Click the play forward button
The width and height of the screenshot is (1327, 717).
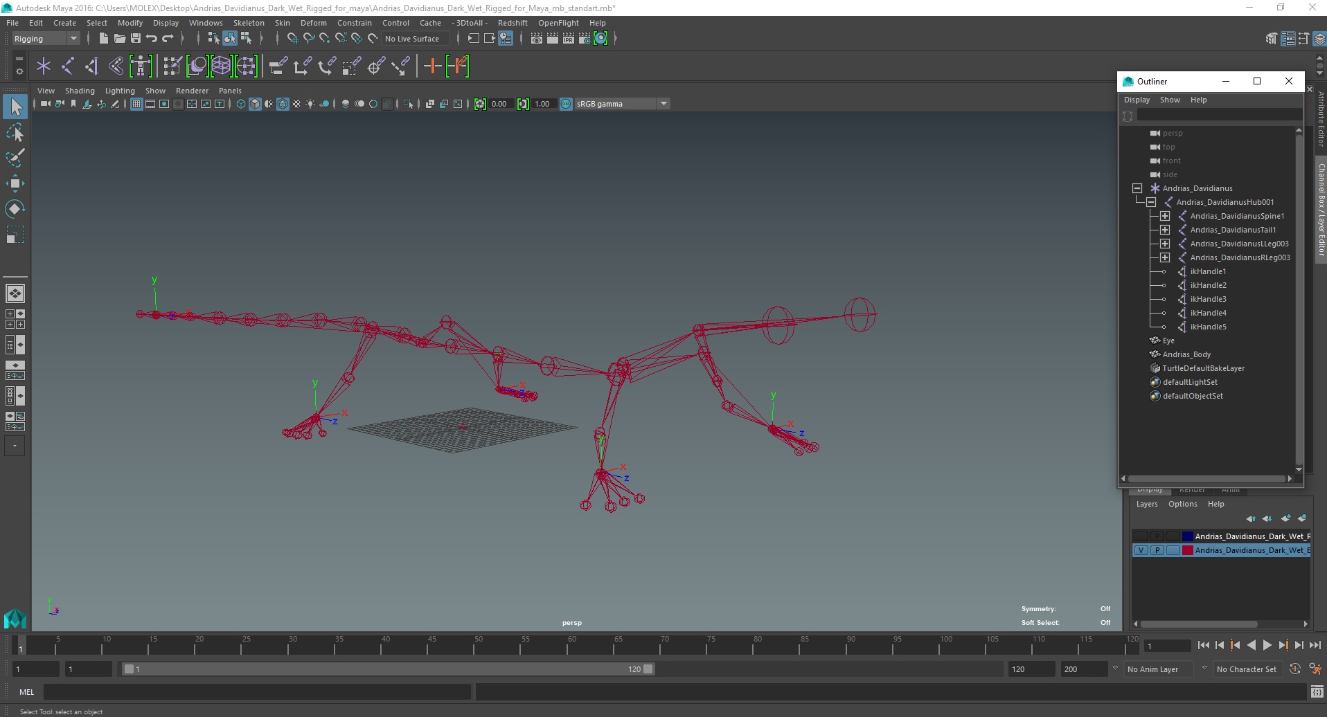[1267, 645]
